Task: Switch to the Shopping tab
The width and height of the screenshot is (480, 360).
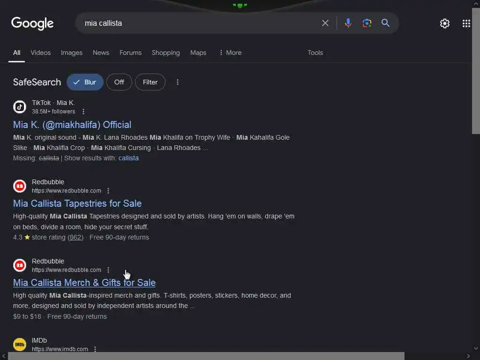Action: tap(165, 52)
